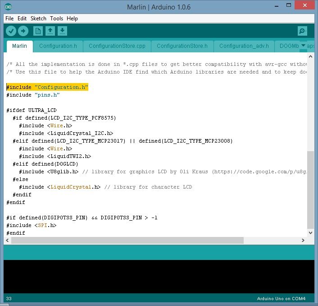318x306 pixels.
Task: Switch to the Configuration.h tab
Action: point(58,46)
